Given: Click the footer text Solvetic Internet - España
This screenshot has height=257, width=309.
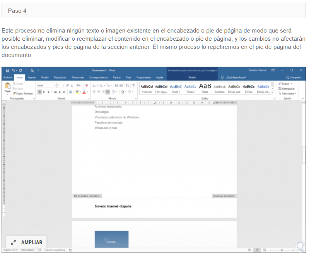Looking at the screenshot, I should click(113, 206).
